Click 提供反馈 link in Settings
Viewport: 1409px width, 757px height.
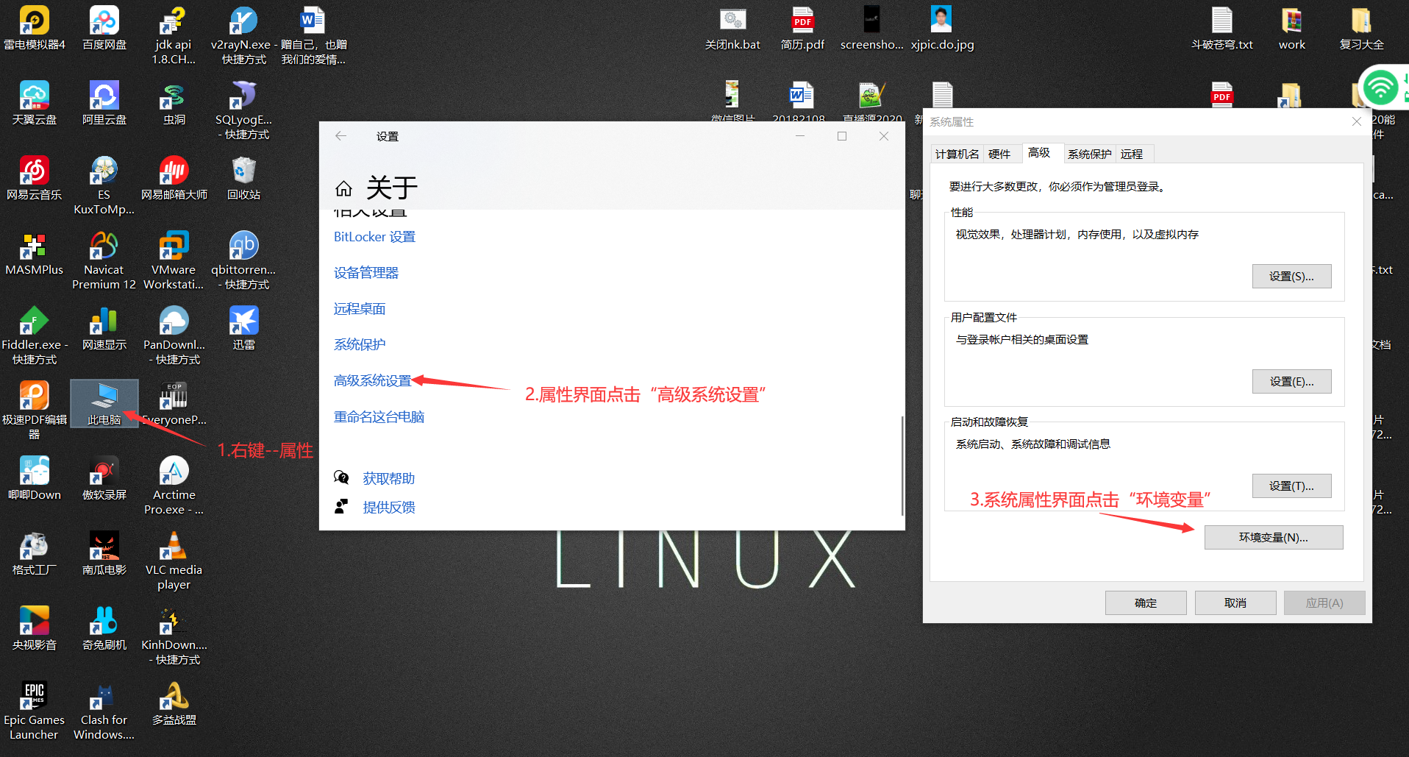click(389, 508)
